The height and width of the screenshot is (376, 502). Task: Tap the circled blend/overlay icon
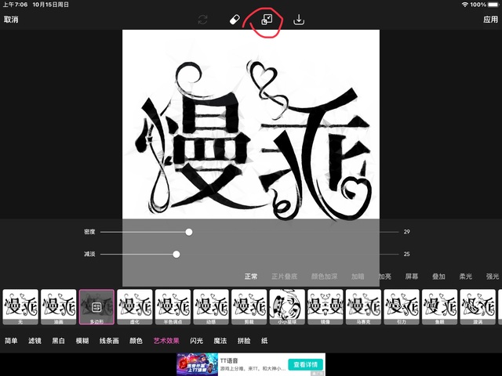[266, 20]
